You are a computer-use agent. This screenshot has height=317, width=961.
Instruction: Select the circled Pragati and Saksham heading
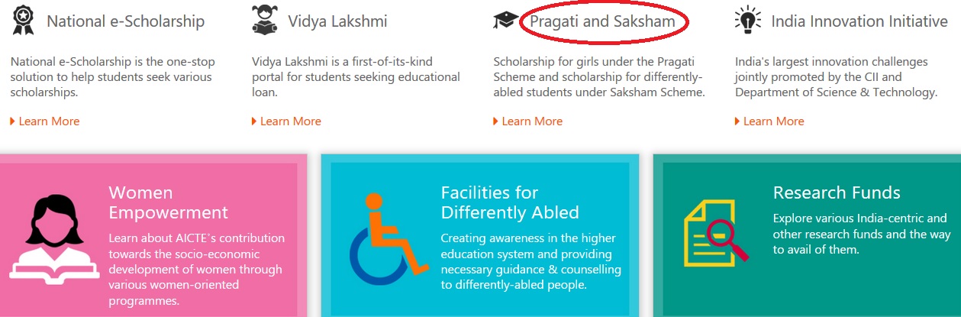[602, 21]
